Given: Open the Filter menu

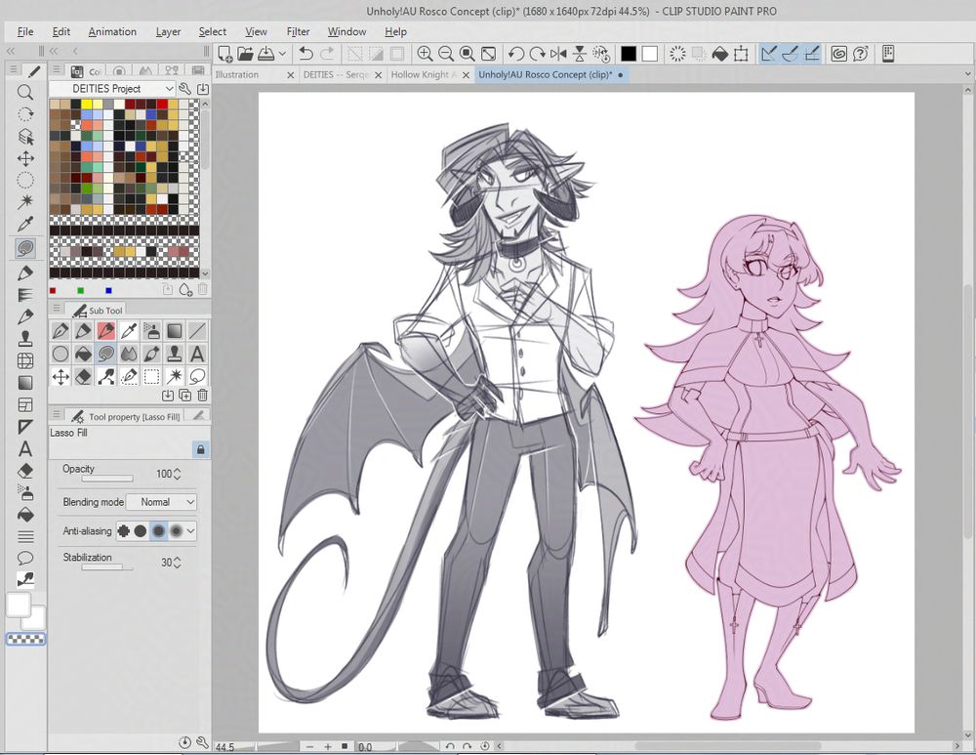Looking at the screenshot, I should click(299, 31).
